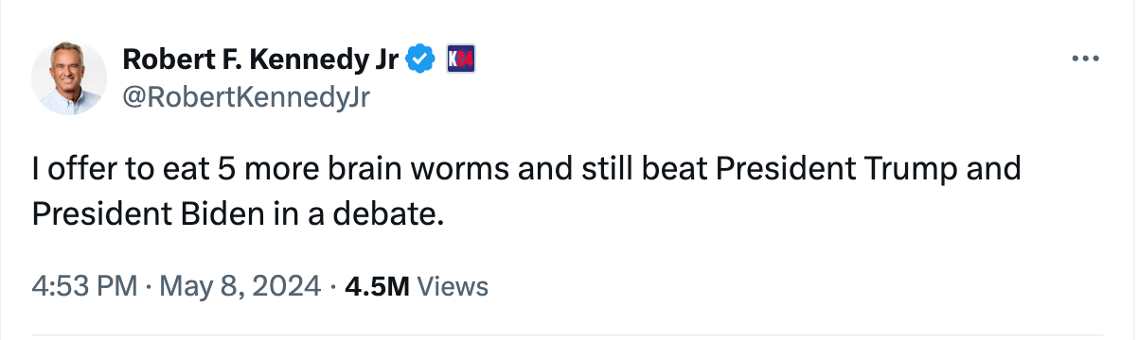Open Robert F. Kennedy Jr's profile picture
The image size is (1138, 340).
[x=70, y=78]
